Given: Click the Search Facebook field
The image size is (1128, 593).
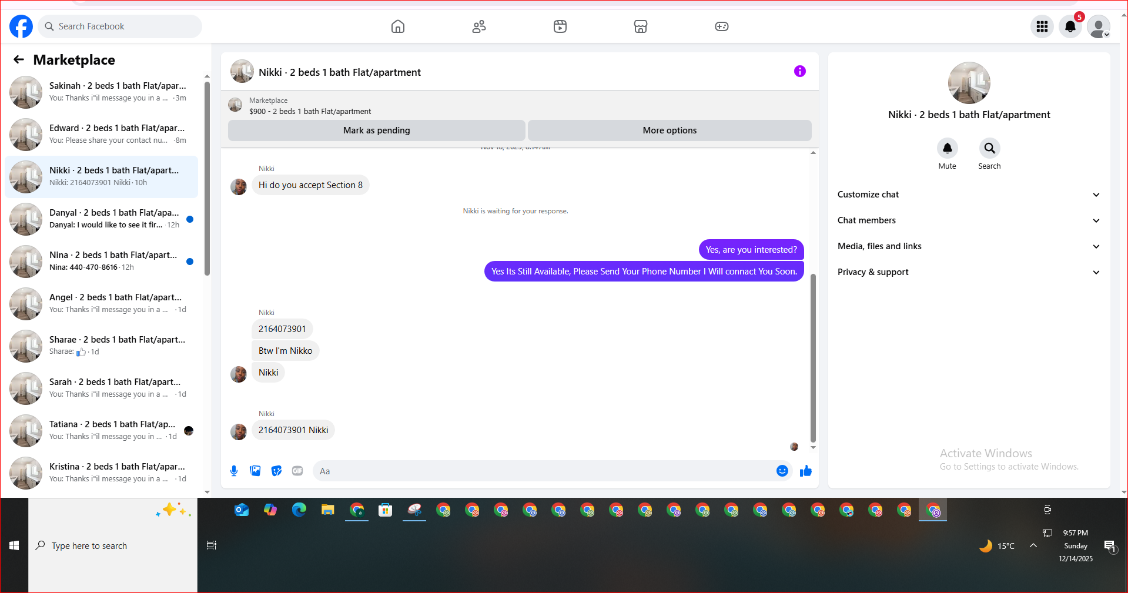Looking at the screenshot, I should pyautogui.click(x=121, y=26).
